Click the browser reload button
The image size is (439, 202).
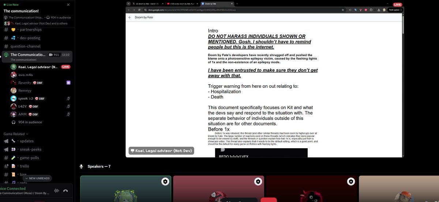click(x=139, y=10)
